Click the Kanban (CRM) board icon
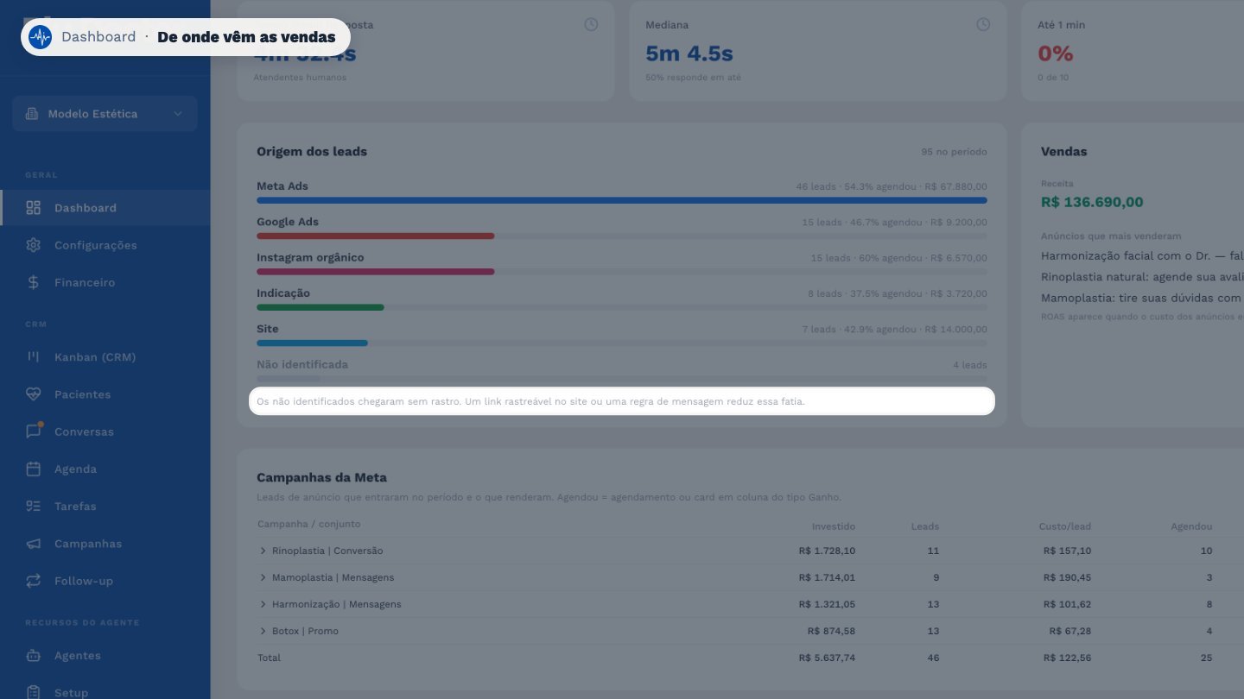 [34, 356]
